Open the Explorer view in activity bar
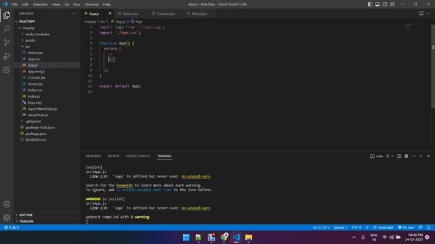This screenshot has width=435, height=244. [7, 15]
